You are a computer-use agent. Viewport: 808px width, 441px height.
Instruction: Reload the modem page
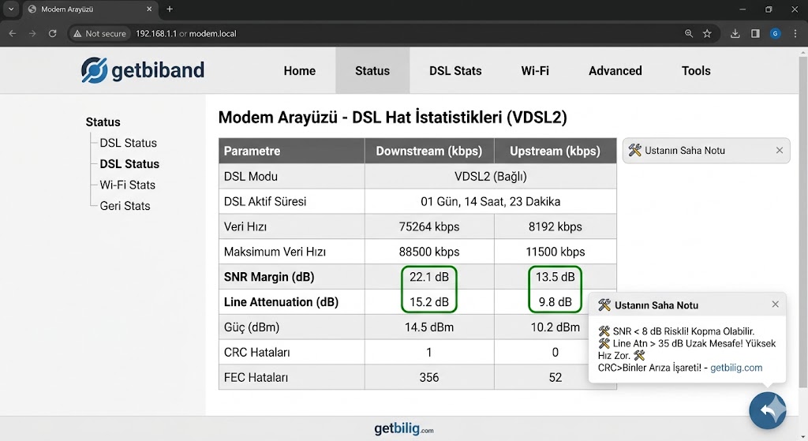coord(53,33)
